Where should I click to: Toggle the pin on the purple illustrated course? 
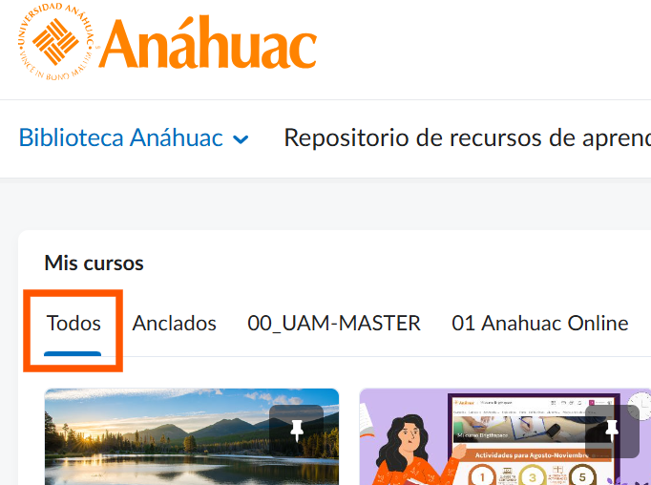click(612, 431)
